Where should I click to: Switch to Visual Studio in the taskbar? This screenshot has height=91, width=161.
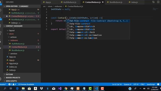[60, 88]
